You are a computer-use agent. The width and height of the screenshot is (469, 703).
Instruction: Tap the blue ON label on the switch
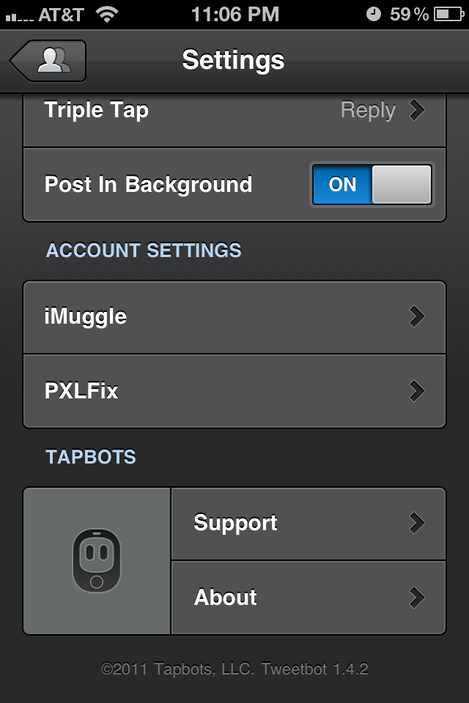[x=341, y=185]
